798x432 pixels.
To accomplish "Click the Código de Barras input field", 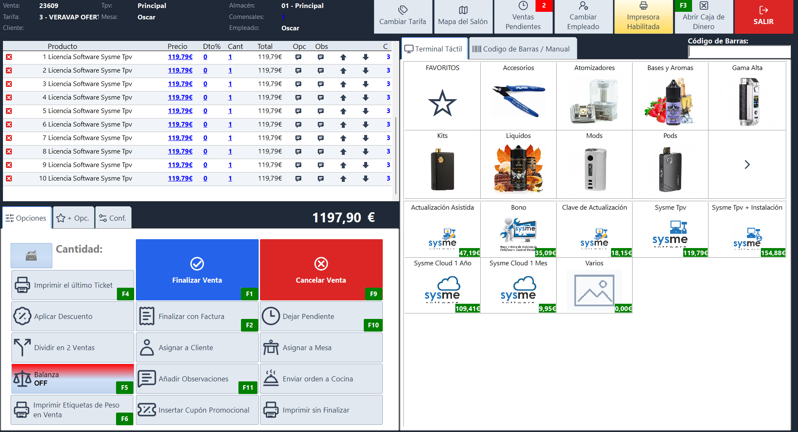I will [739, 52].
